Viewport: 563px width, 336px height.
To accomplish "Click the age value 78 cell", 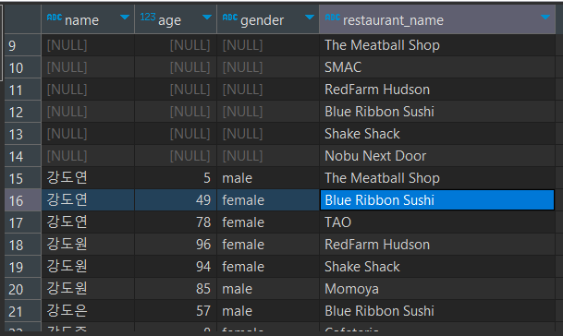I will click(x=176, y=222).
